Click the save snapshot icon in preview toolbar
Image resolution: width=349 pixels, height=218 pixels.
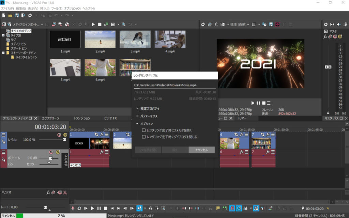(x=271, y=25)
